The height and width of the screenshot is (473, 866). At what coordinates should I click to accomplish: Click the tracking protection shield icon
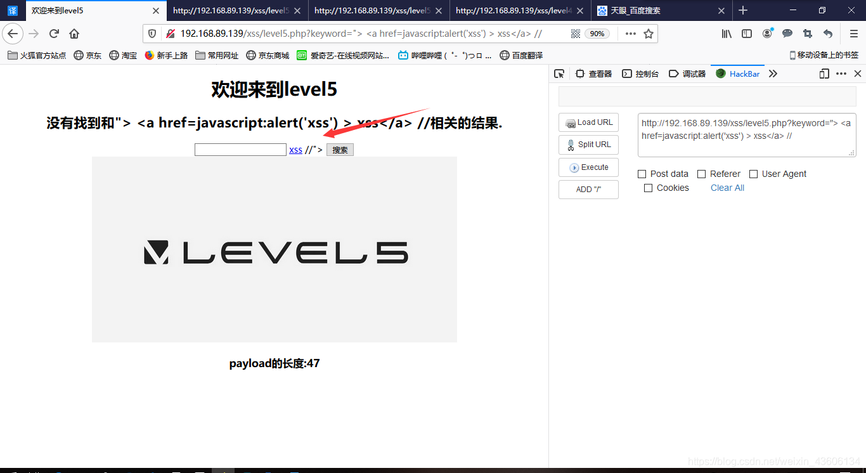click(152, 34)
